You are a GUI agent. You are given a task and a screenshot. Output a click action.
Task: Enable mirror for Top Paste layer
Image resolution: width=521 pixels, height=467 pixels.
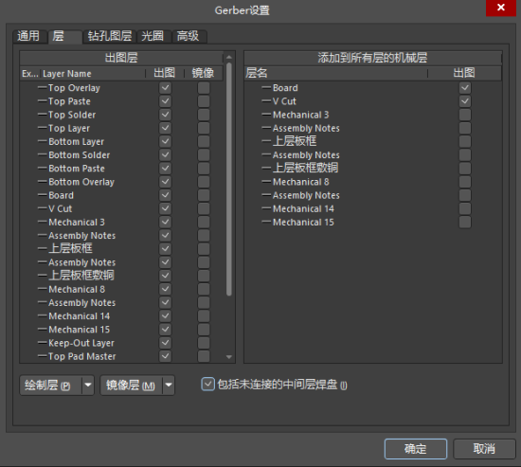tap(204, 101)
